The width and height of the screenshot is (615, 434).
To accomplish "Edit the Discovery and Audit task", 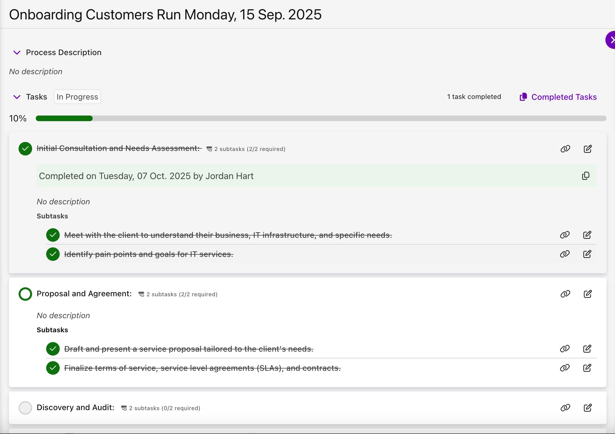I will [587, 408].
